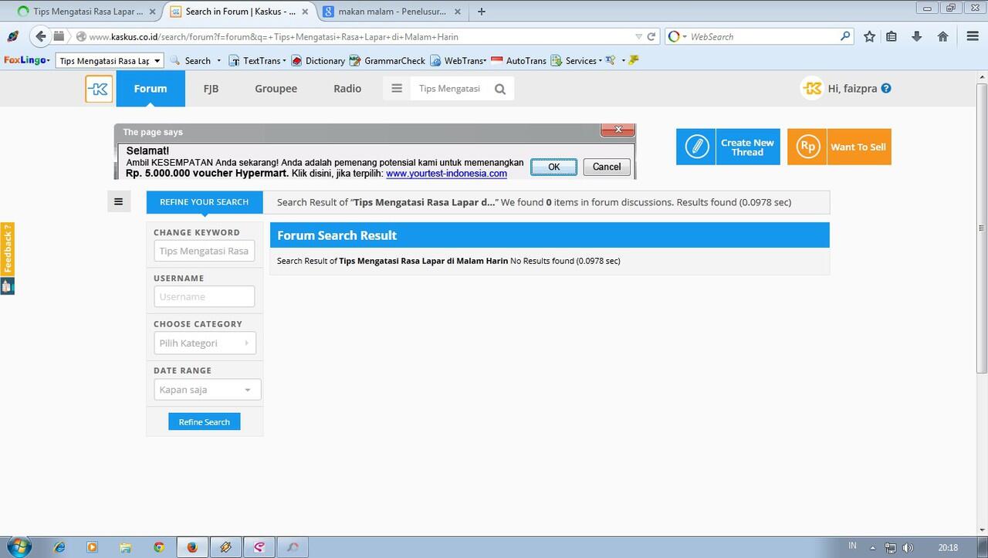Click the FoxLingo Search toolbar button
Screen dimensions: 988x558
click(x=190, y=60)
